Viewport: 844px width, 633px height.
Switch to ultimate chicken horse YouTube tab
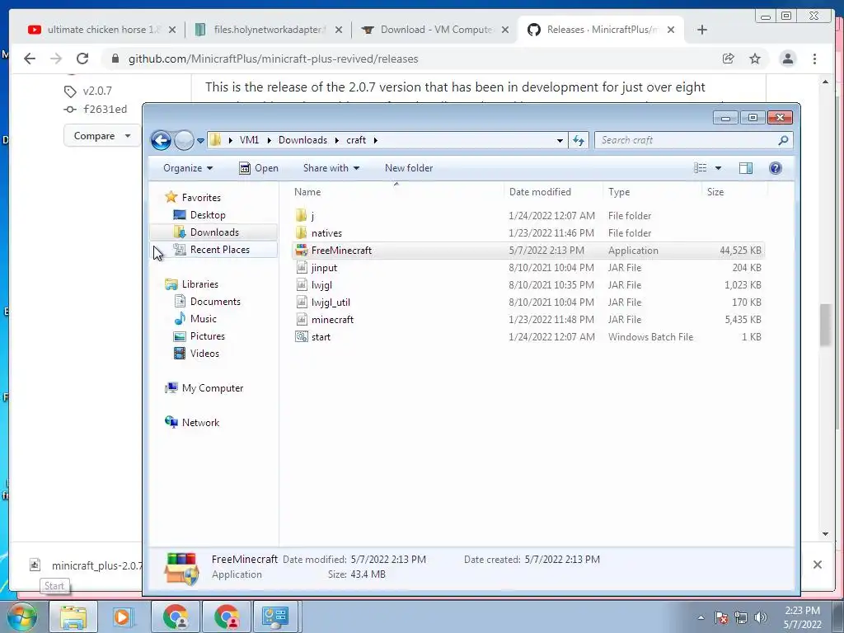pyautogui.click(x=102, y=30)
